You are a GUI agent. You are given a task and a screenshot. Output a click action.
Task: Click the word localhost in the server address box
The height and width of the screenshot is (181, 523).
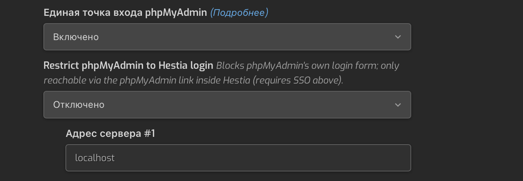95,158
